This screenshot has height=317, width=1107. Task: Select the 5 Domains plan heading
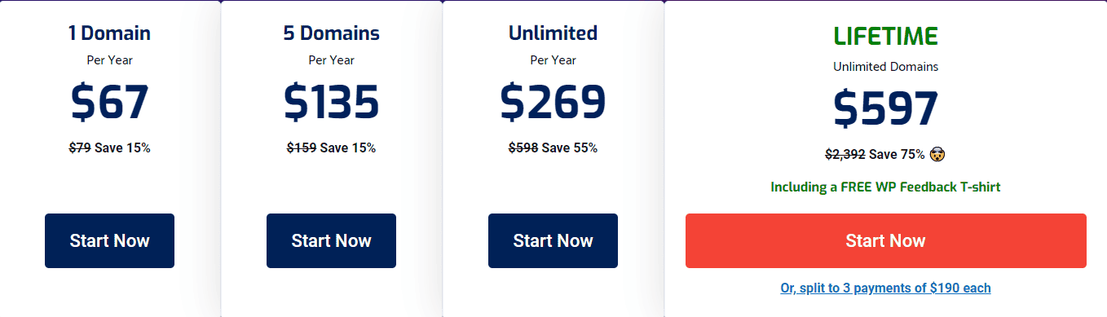coord(331,33)
